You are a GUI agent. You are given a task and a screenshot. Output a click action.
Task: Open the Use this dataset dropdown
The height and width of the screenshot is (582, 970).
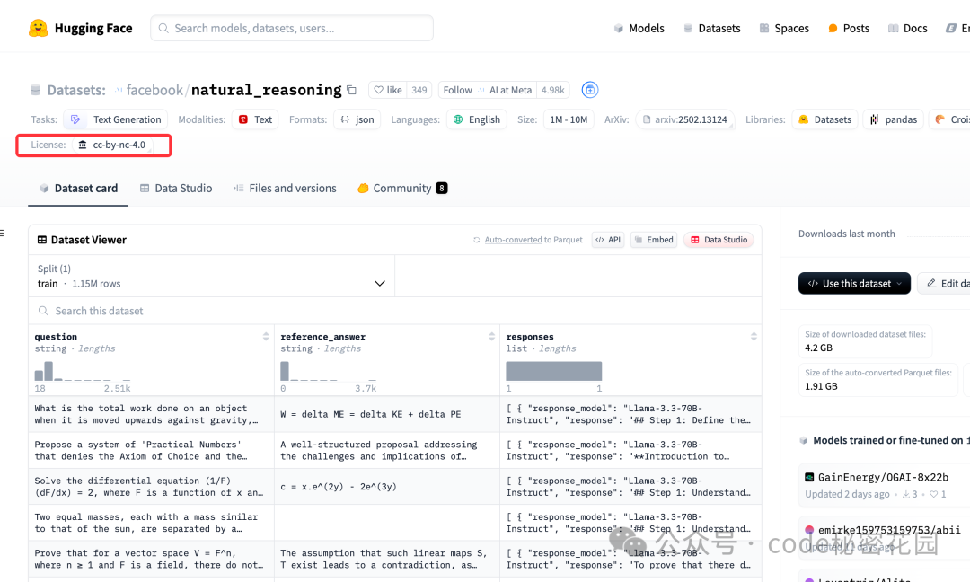click(854, 283)
